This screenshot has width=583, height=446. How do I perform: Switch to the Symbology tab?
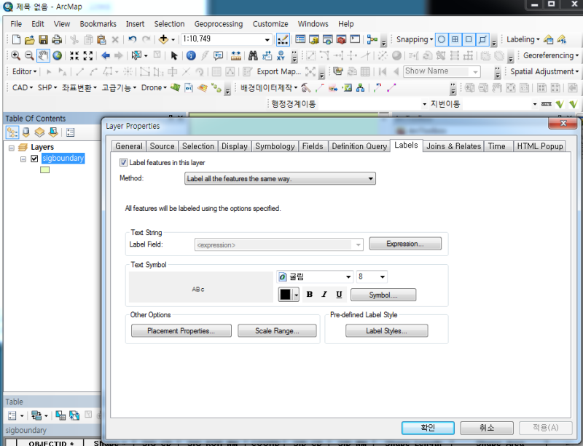click(275, 146)
